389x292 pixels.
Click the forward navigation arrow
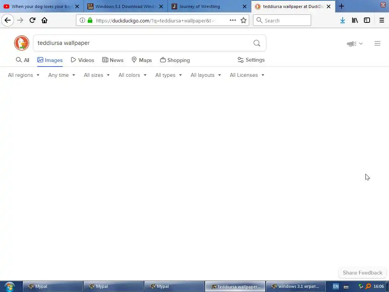20,21
